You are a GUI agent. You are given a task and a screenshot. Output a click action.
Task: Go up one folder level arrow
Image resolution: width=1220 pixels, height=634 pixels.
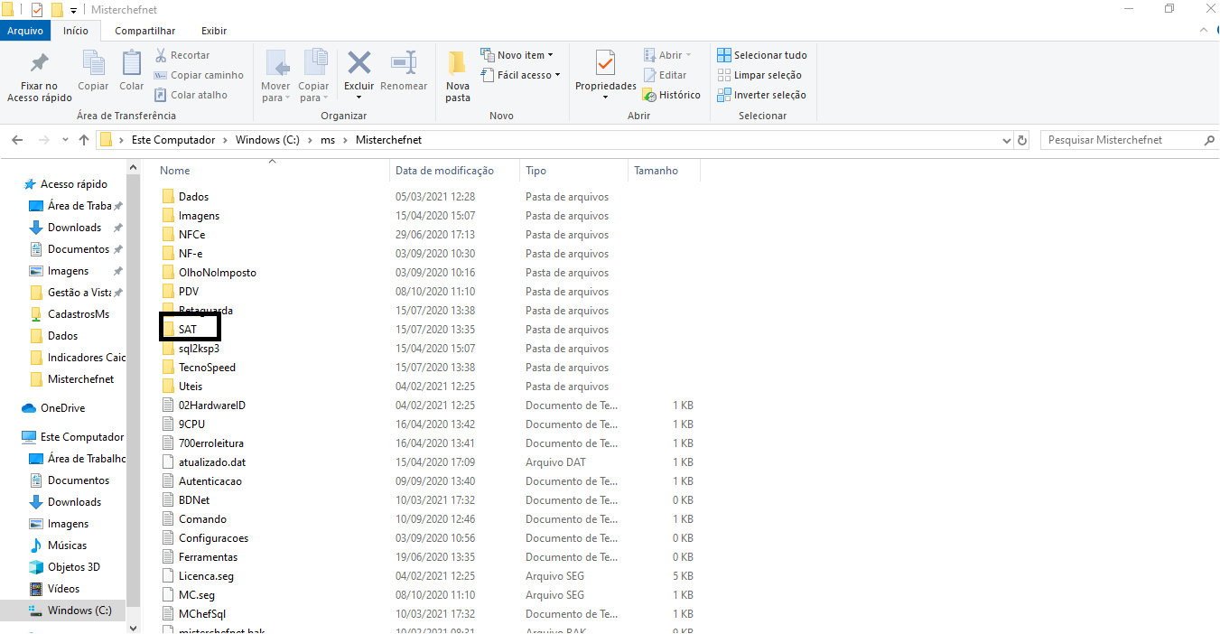click(85, 140)
